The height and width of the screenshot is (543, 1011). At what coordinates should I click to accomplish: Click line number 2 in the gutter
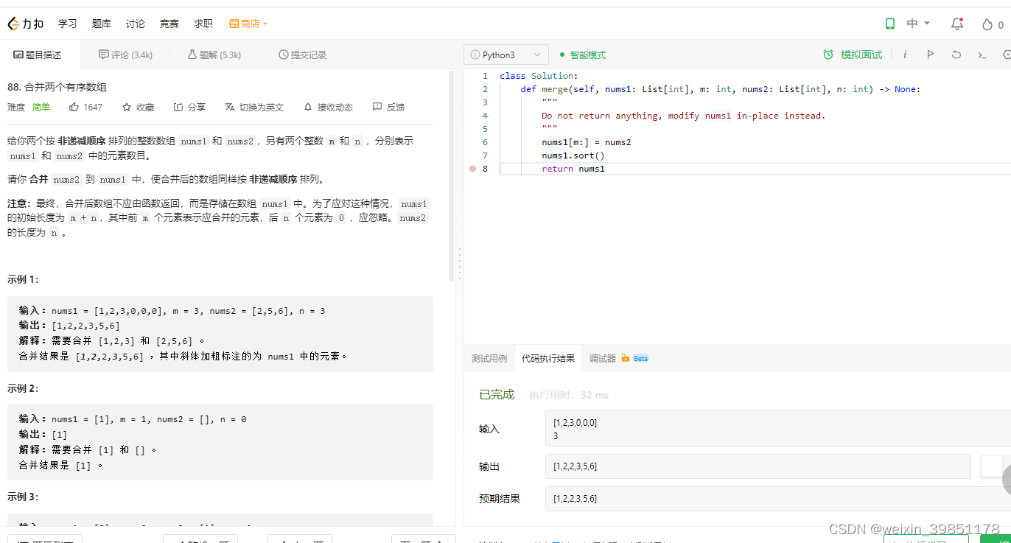pos(485,89)
